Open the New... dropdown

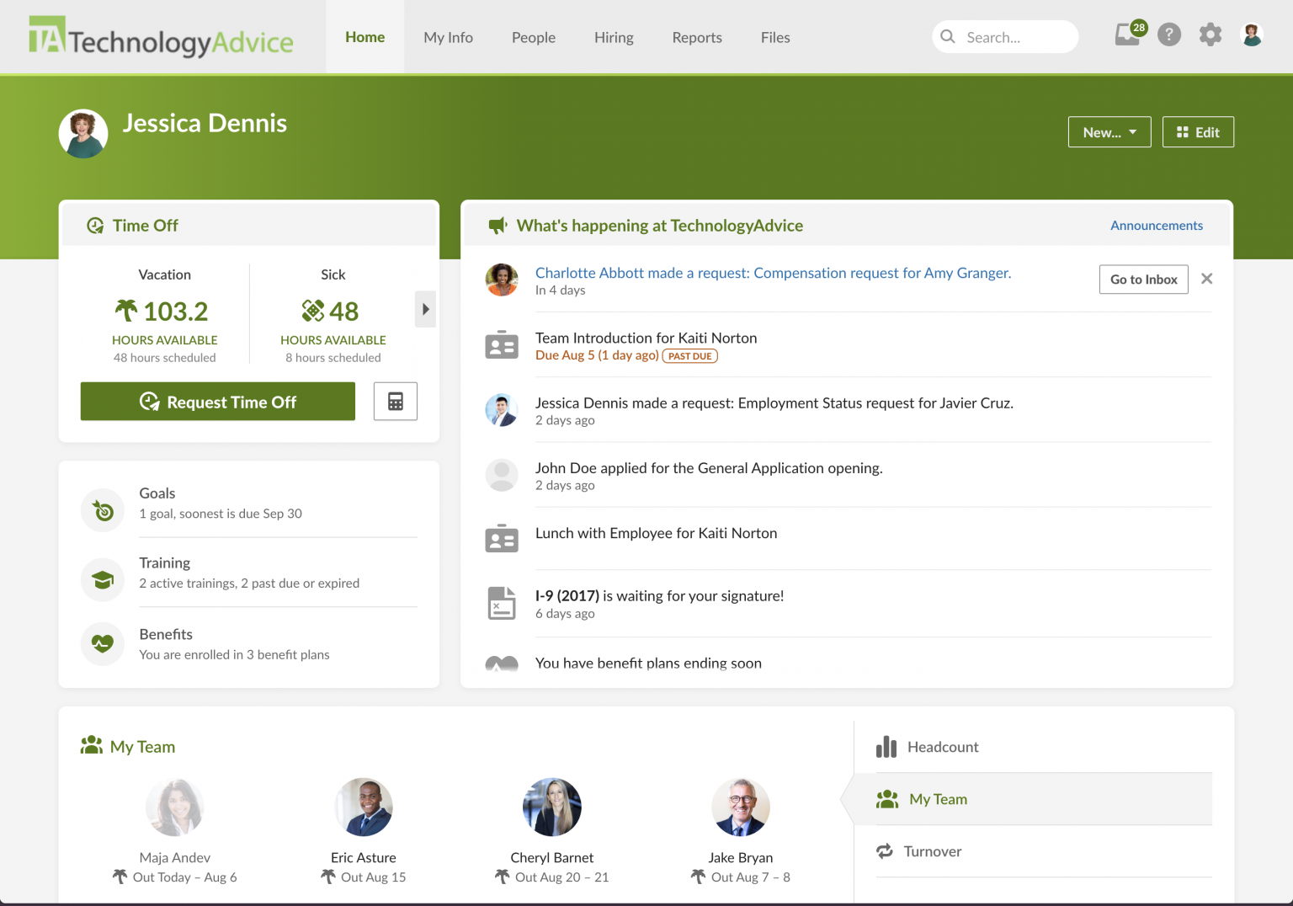(1109, 131)
